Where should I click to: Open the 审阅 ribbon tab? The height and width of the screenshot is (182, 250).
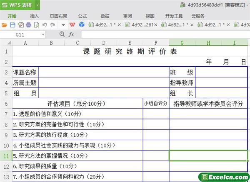click(x=127, y=16)
